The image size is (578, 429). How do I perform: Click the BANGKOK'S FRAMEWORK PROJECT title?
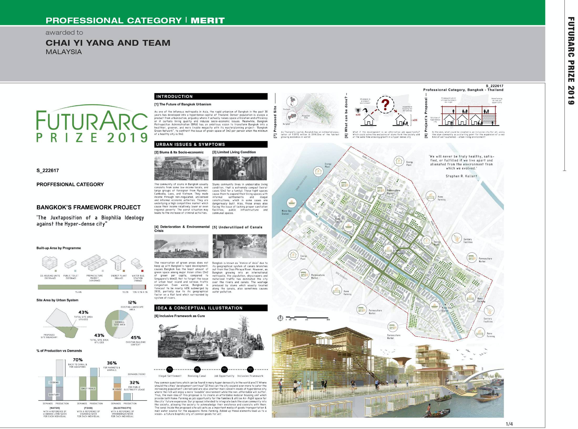coord(89,207)
